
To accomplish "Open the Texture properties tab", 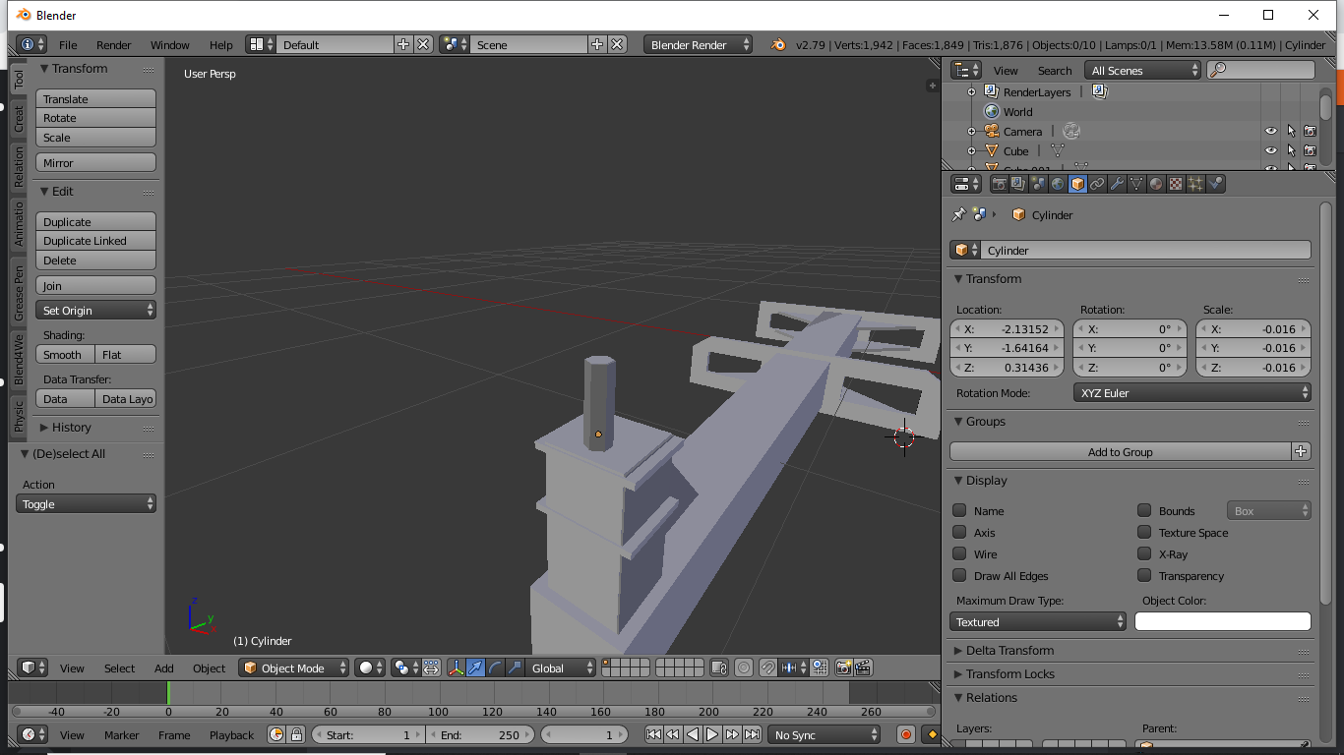I will pos(1176,184).
